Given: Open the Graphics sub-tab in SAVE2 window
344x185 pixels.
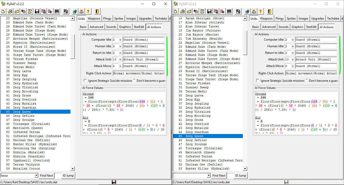Looking at the screenshot, I should [297, 27].
